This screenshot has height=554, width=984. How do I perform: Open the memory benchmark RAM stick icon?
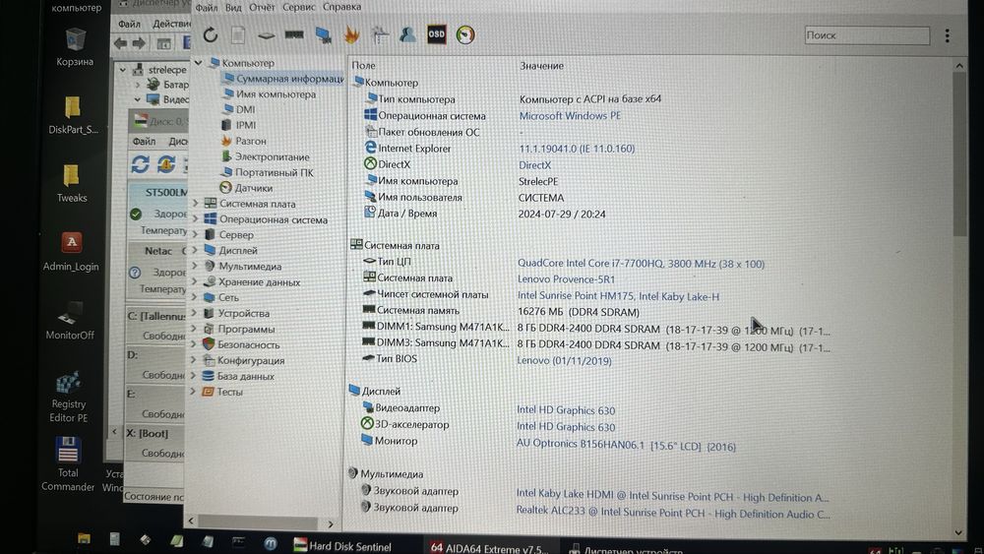(x=294, y=35)
